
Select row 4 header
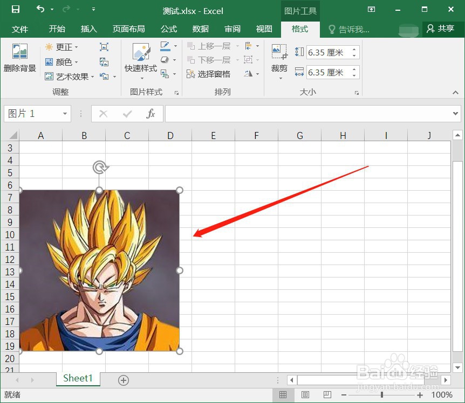pos(10,160)
